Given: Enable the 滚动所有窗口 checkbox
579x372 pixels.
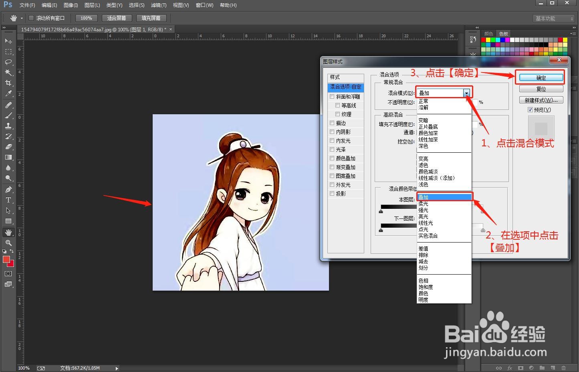Looking at the screenshot, I should pos(31,18).
